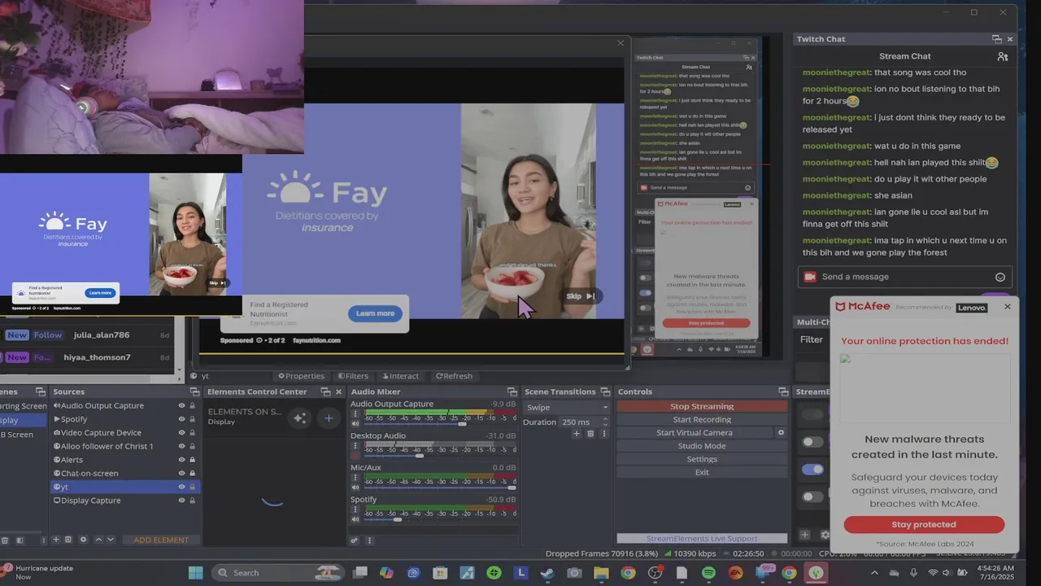Toggle lock on the yt source
The image size is (1041, 586).
pyautogui.click(x=192, y=487)
